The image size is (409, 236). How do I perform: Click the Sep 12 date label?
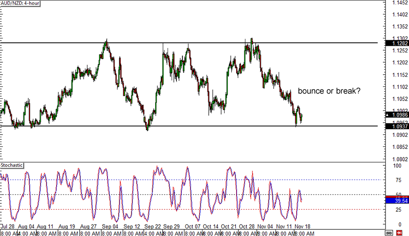point(132,226)
